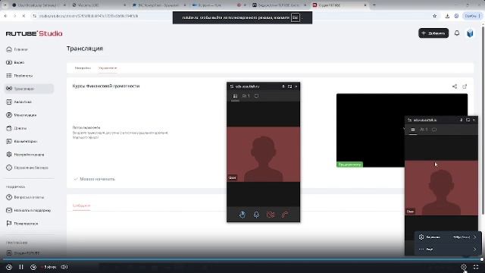Expand the Ещё submenu in player settings
This screenshot has width=485, height=273.
click(x=448, y=249)
